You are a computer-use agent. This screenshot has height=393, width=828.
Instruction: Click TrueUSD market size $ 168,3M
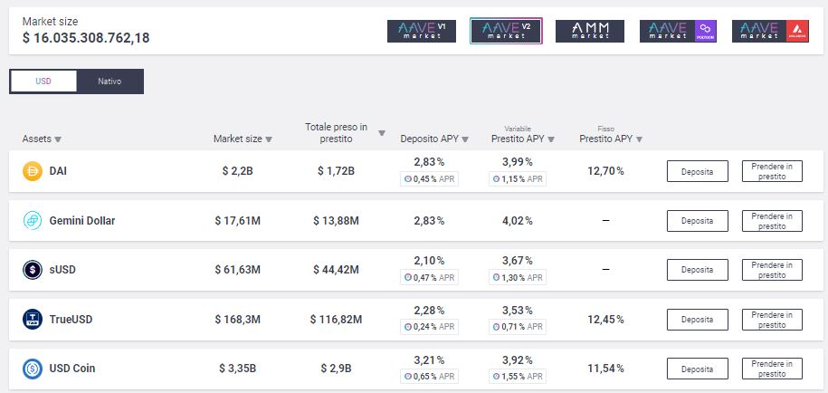click(238, 319)
